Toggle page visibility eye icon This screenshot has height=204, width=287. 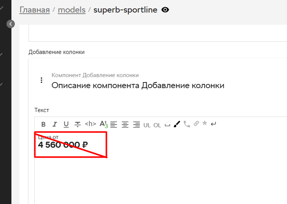point(165,10)
